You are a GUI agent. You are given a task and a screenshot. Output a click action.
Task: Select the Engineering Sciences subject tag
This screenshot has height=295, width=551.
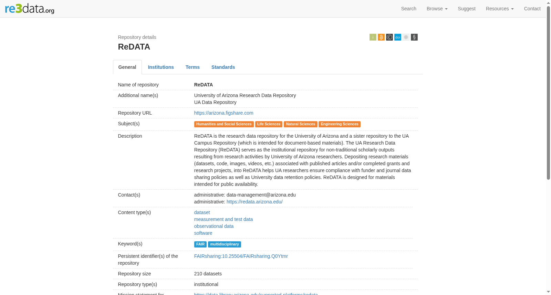coord(340,124)
